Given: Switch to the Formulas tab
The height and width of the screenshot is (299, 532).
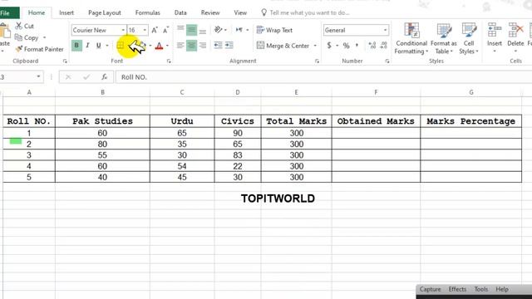Looking at the screenshot, I should coord(147,13).
